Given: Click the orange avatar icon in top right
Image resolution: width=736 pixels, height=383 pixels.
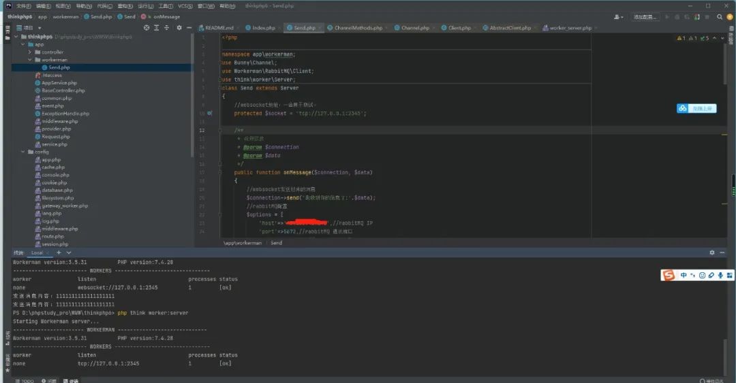Looking at the screenshot, I should [730, 17].
